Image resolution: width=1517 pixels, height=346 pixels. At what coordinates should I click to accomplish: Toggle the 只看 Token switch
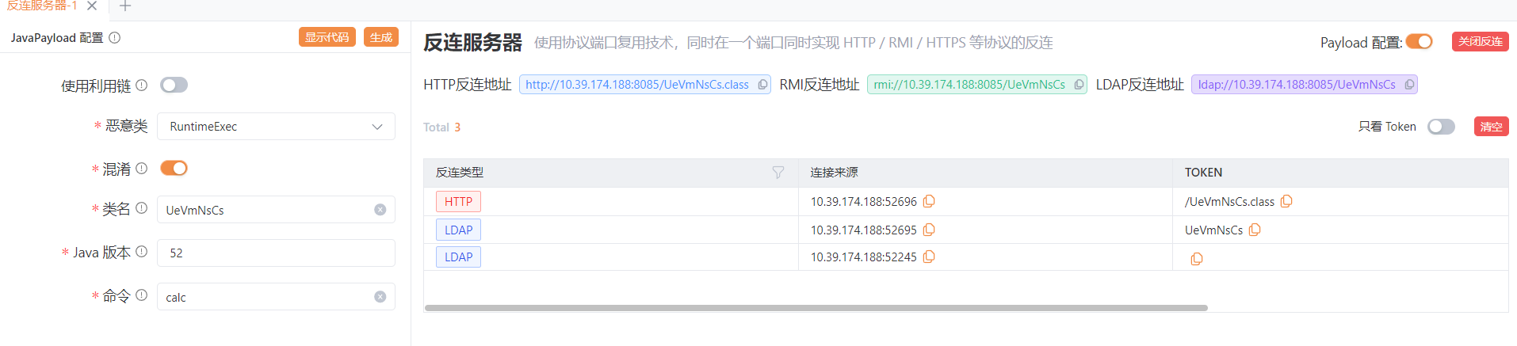tap(1441, 127)
